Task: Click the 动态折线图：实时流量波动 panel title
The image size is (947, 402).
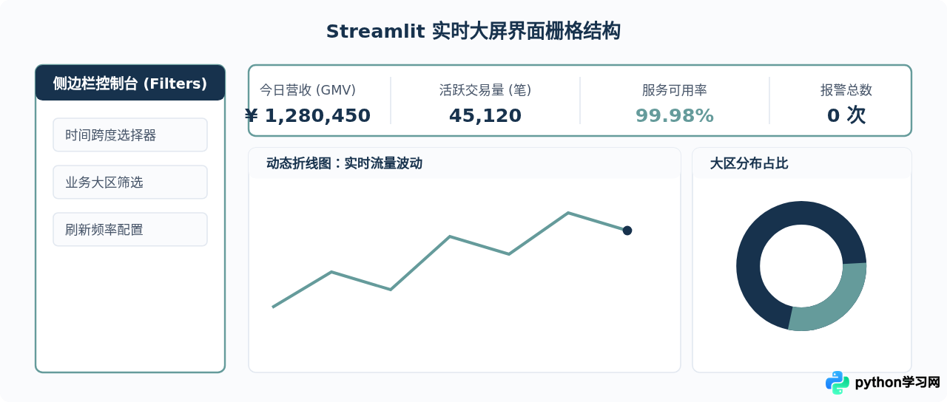Action: click(344, 163)
